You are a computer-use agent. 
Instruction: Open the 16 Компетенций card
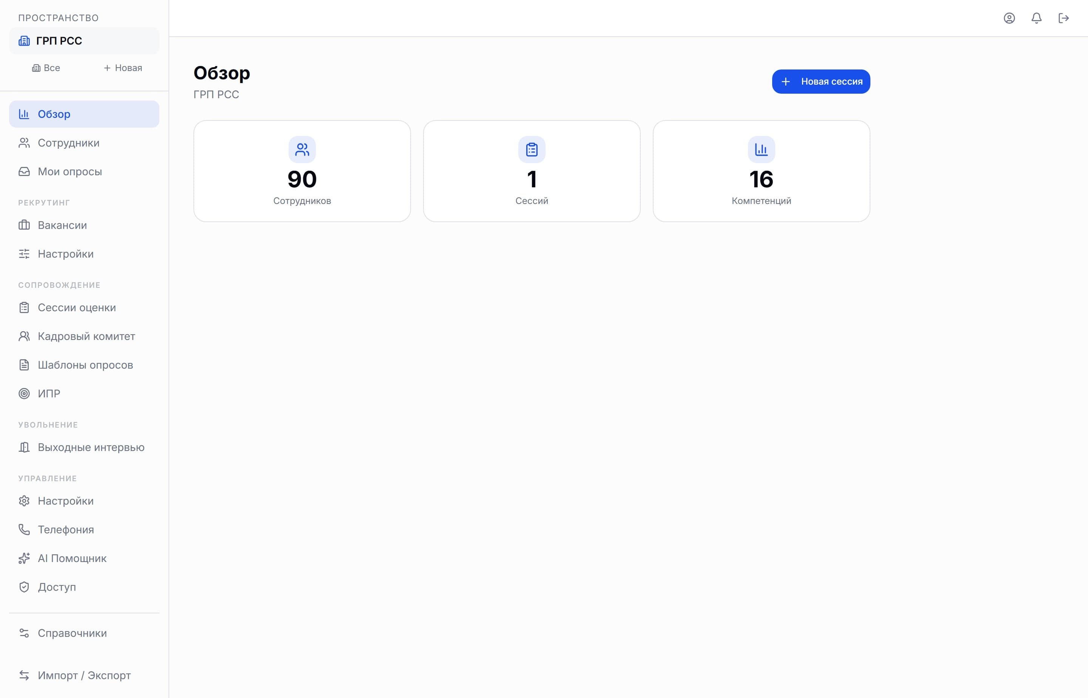762,171
